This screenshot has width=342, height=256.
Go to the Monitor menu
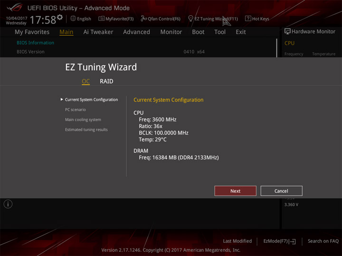171,32
